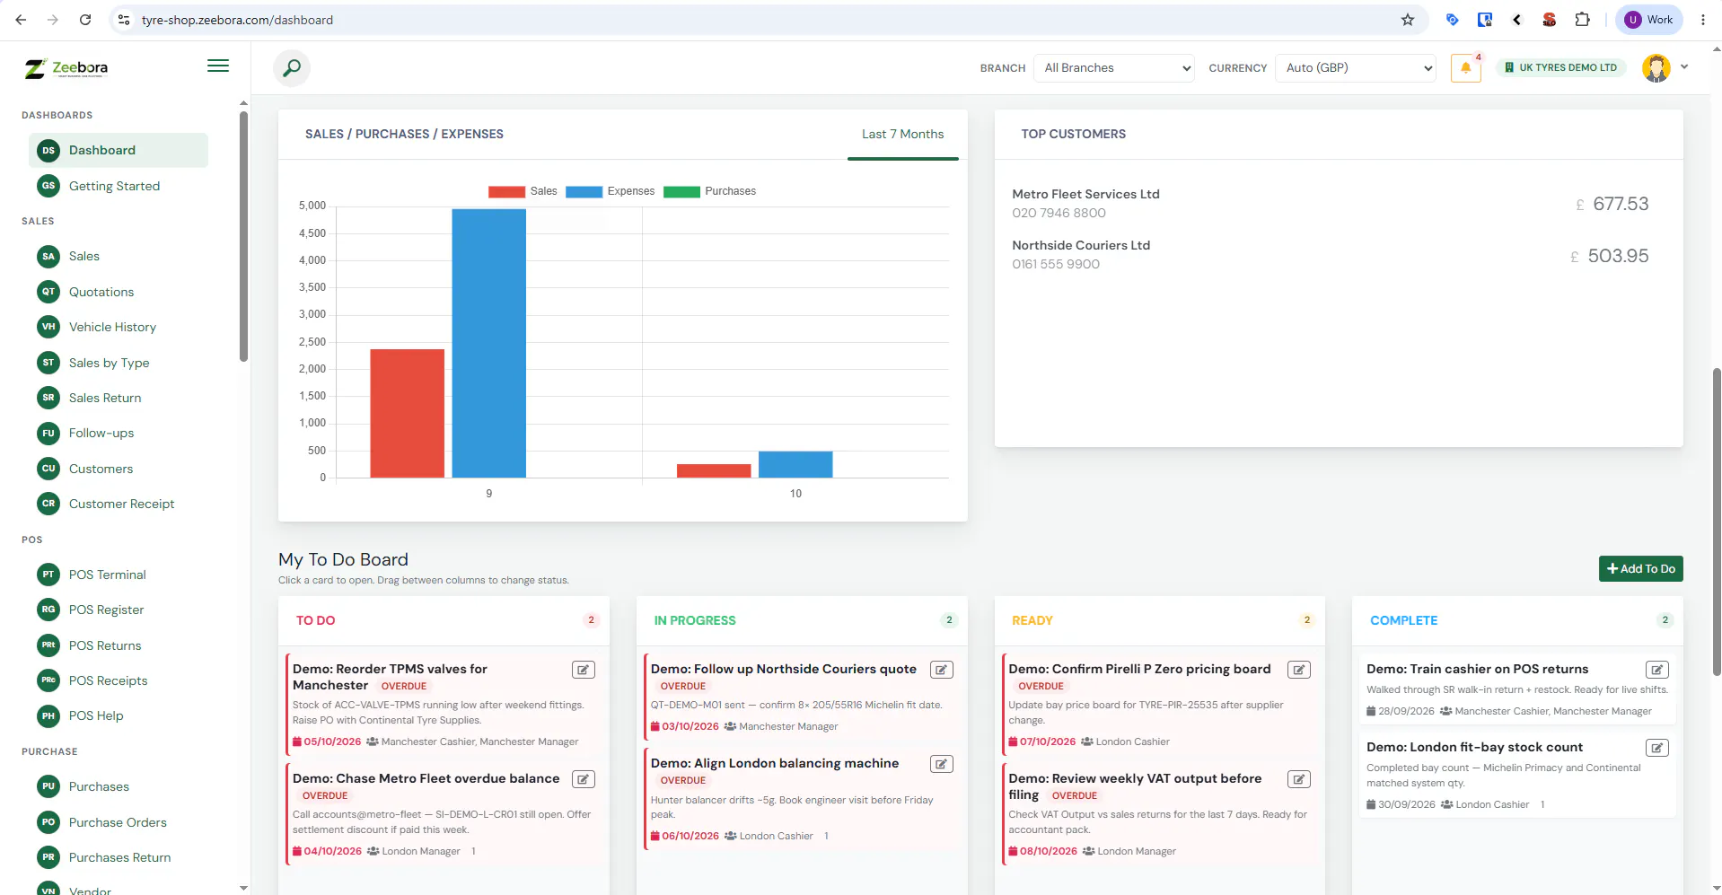Edit the Review weekly VAT output card

(1299, 779)
